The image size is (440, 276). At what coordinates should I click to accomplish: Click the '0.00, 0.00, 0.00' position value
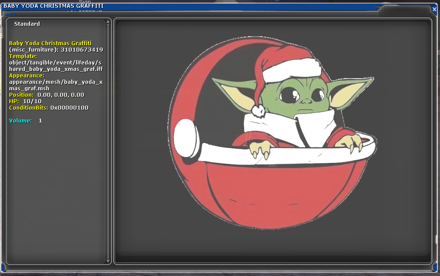click(61, 95)
